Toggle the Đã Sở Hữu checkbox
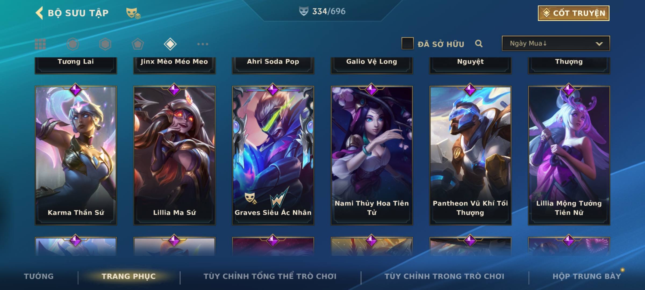 tap(407, 44)
